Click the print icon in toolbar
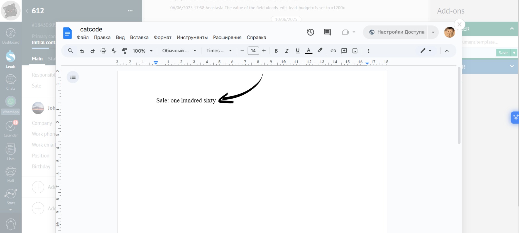519x233 pixels. 103,51
